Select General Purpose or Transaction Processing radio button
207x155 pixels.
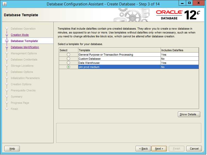[x=68, y=54]
